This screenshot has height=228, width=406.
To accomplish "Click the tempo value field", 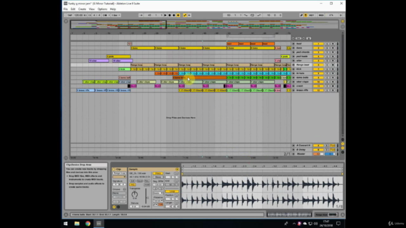I will [x=79, y=15].
